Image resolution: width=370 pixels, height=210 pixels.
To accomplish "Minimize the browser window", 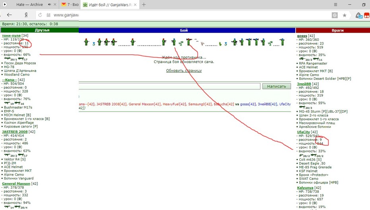I will [350, 4].
